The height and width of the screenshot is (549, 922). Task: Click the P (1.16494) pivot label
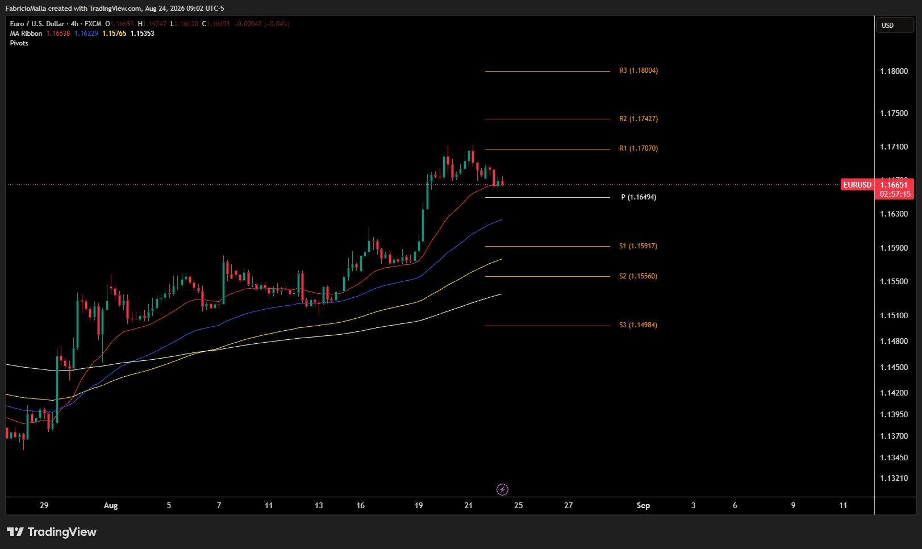[x=639, y=197]
